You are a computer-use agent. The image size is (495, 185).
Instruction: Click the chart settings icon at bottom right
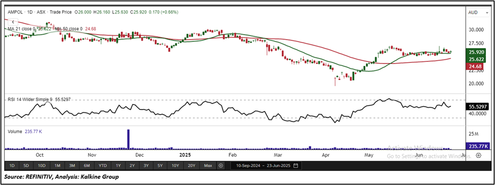[x=479, y=155]
